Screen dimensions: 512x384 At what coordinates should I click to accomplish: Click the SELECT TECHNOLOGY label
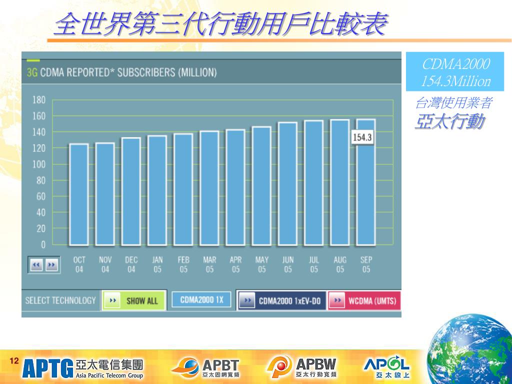(x=60, y=300)
